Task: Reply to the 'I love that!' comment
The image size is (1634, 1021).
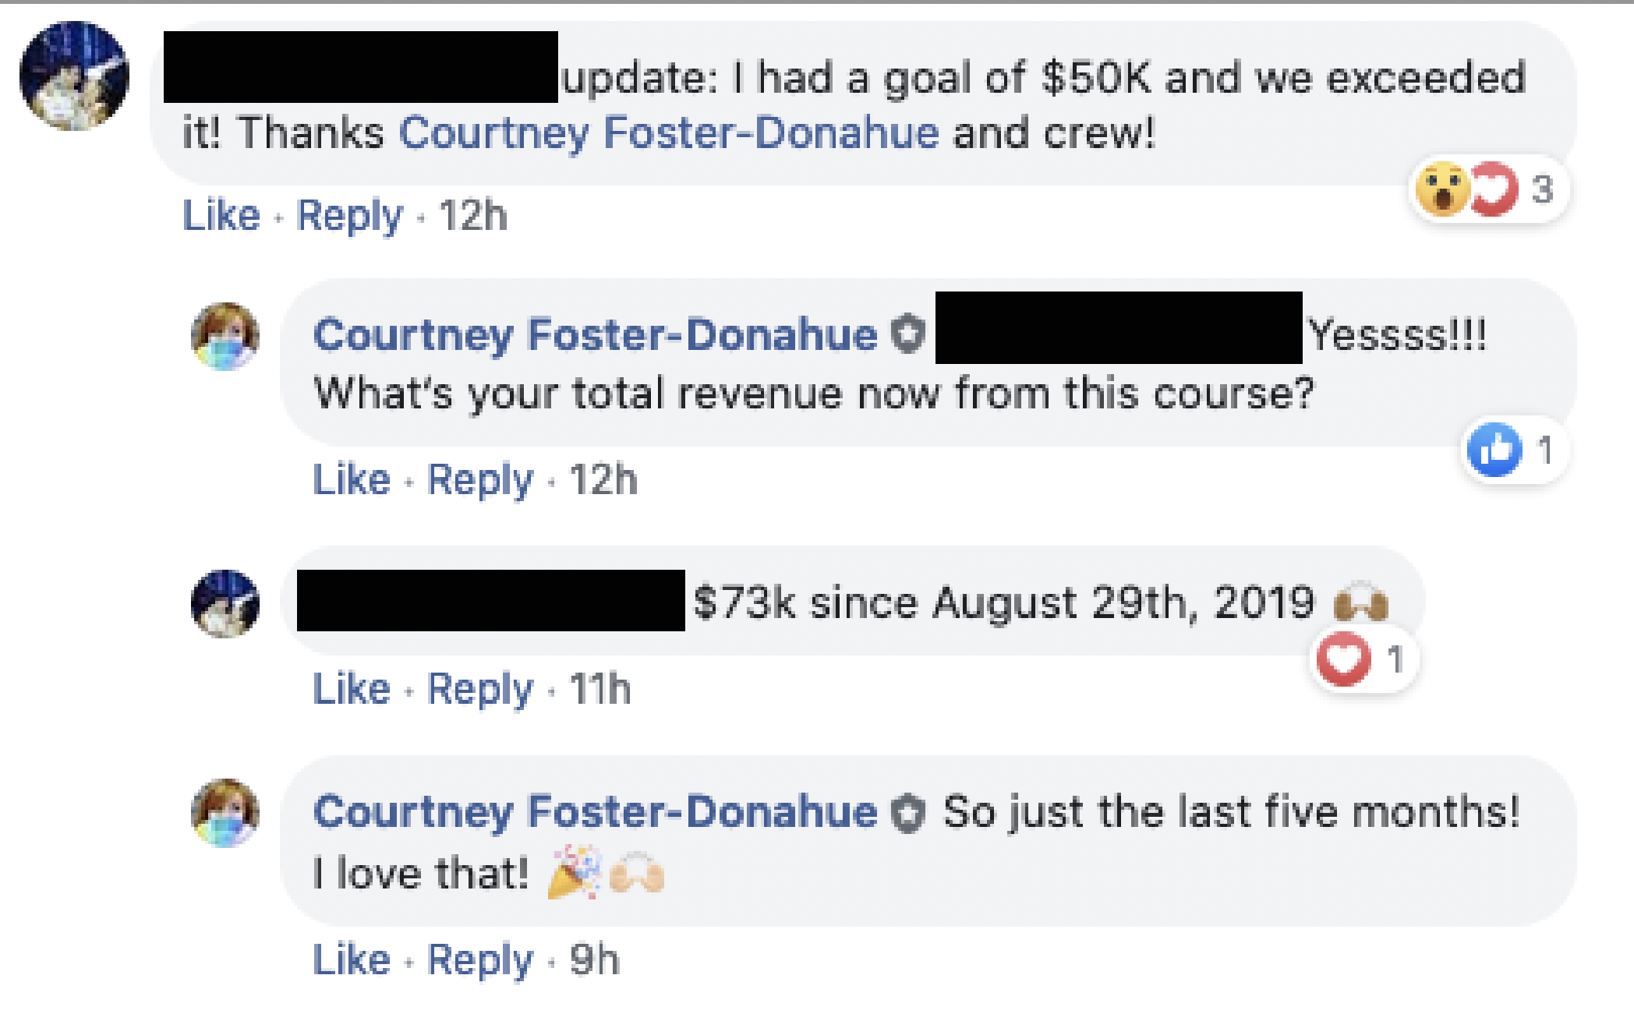Action: tap(480, 959)
